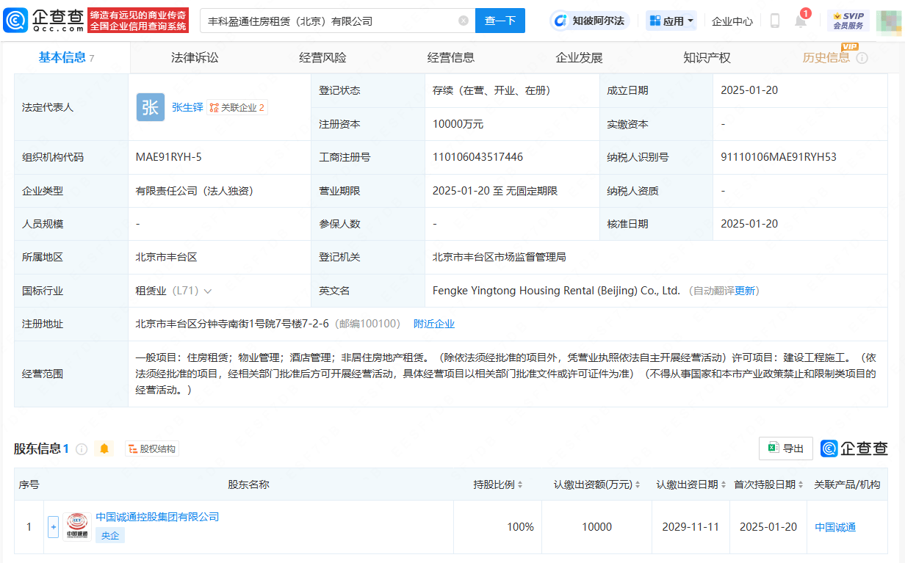This screenshot has height=563, width=905.
Task: Open the 经营信息 tab
Action: [451, 57]
